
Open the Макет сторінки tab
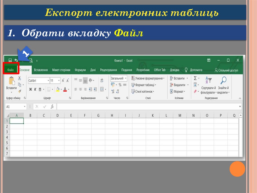pos(61,70)
